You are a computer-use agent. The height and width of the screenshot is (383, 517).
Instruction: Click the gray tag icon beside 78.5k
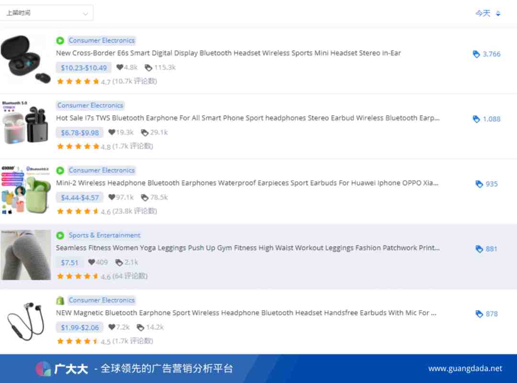[x=145, y=197]
